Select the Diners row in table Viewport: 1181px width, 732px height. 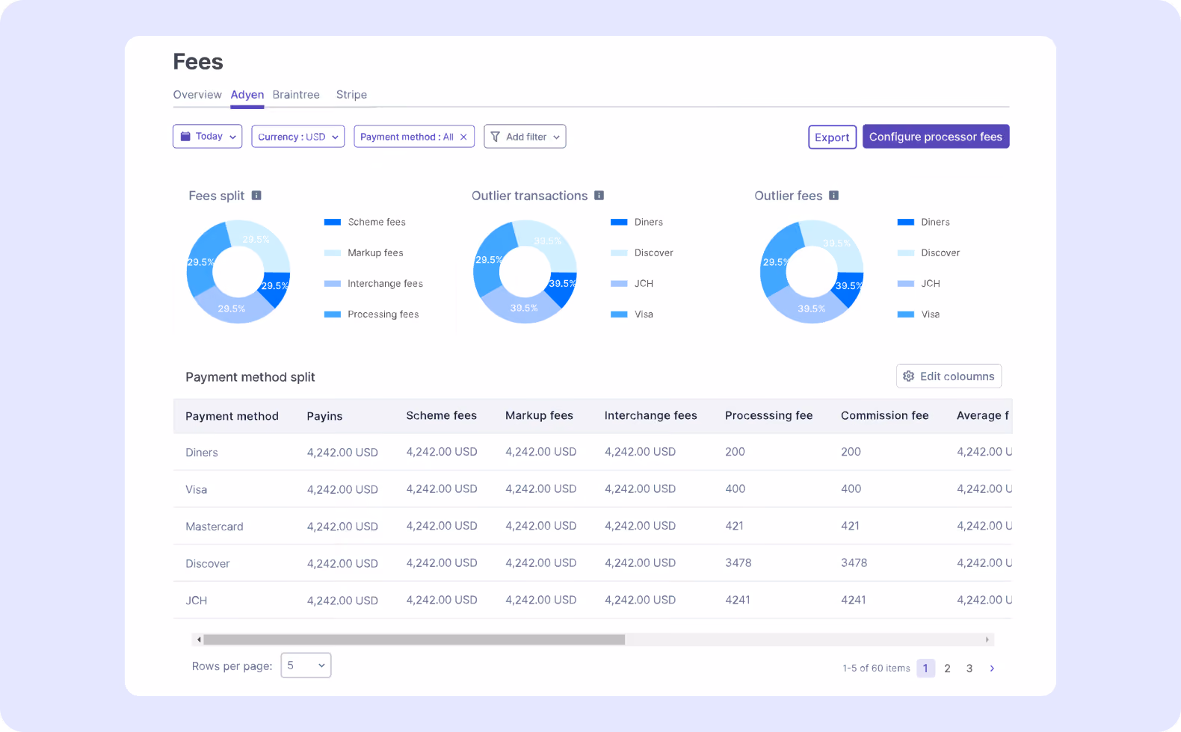pyautogui.click(x=592, y=452)
